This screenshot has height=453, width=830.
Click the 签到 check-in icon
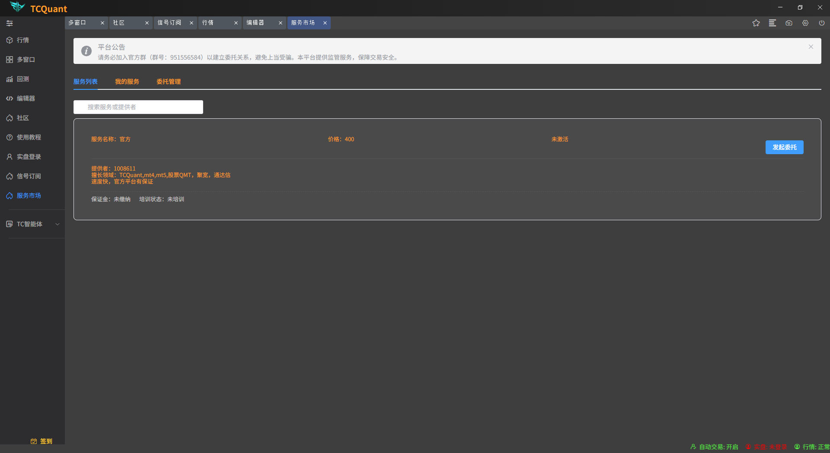pyautogui.click(x=34, y=441)
